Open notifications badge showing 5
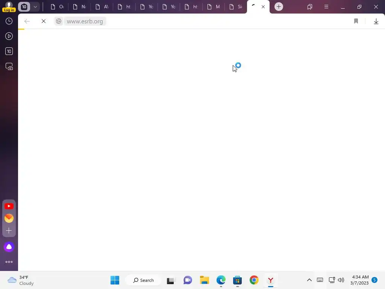The height and width of the screenshot is (289, 385). coord(374,280)
